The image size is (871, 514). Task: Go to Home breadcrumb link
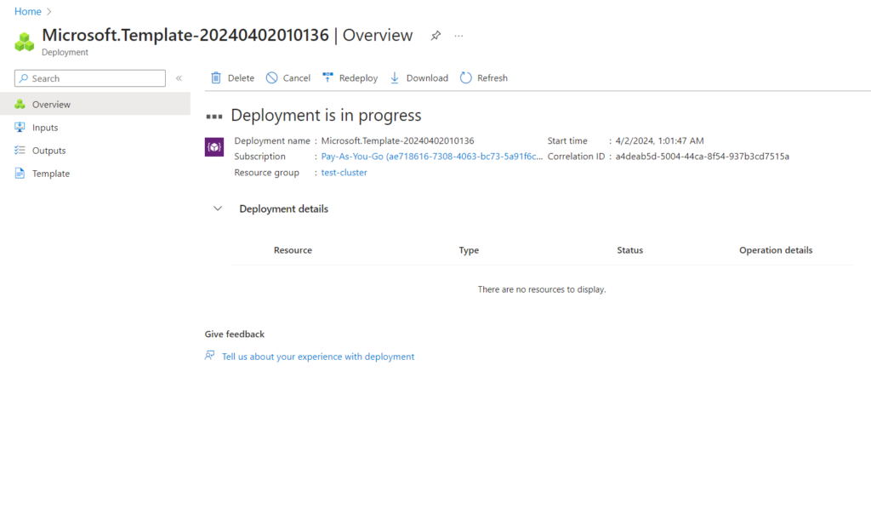pyautogui.click(x=28, y=11)
